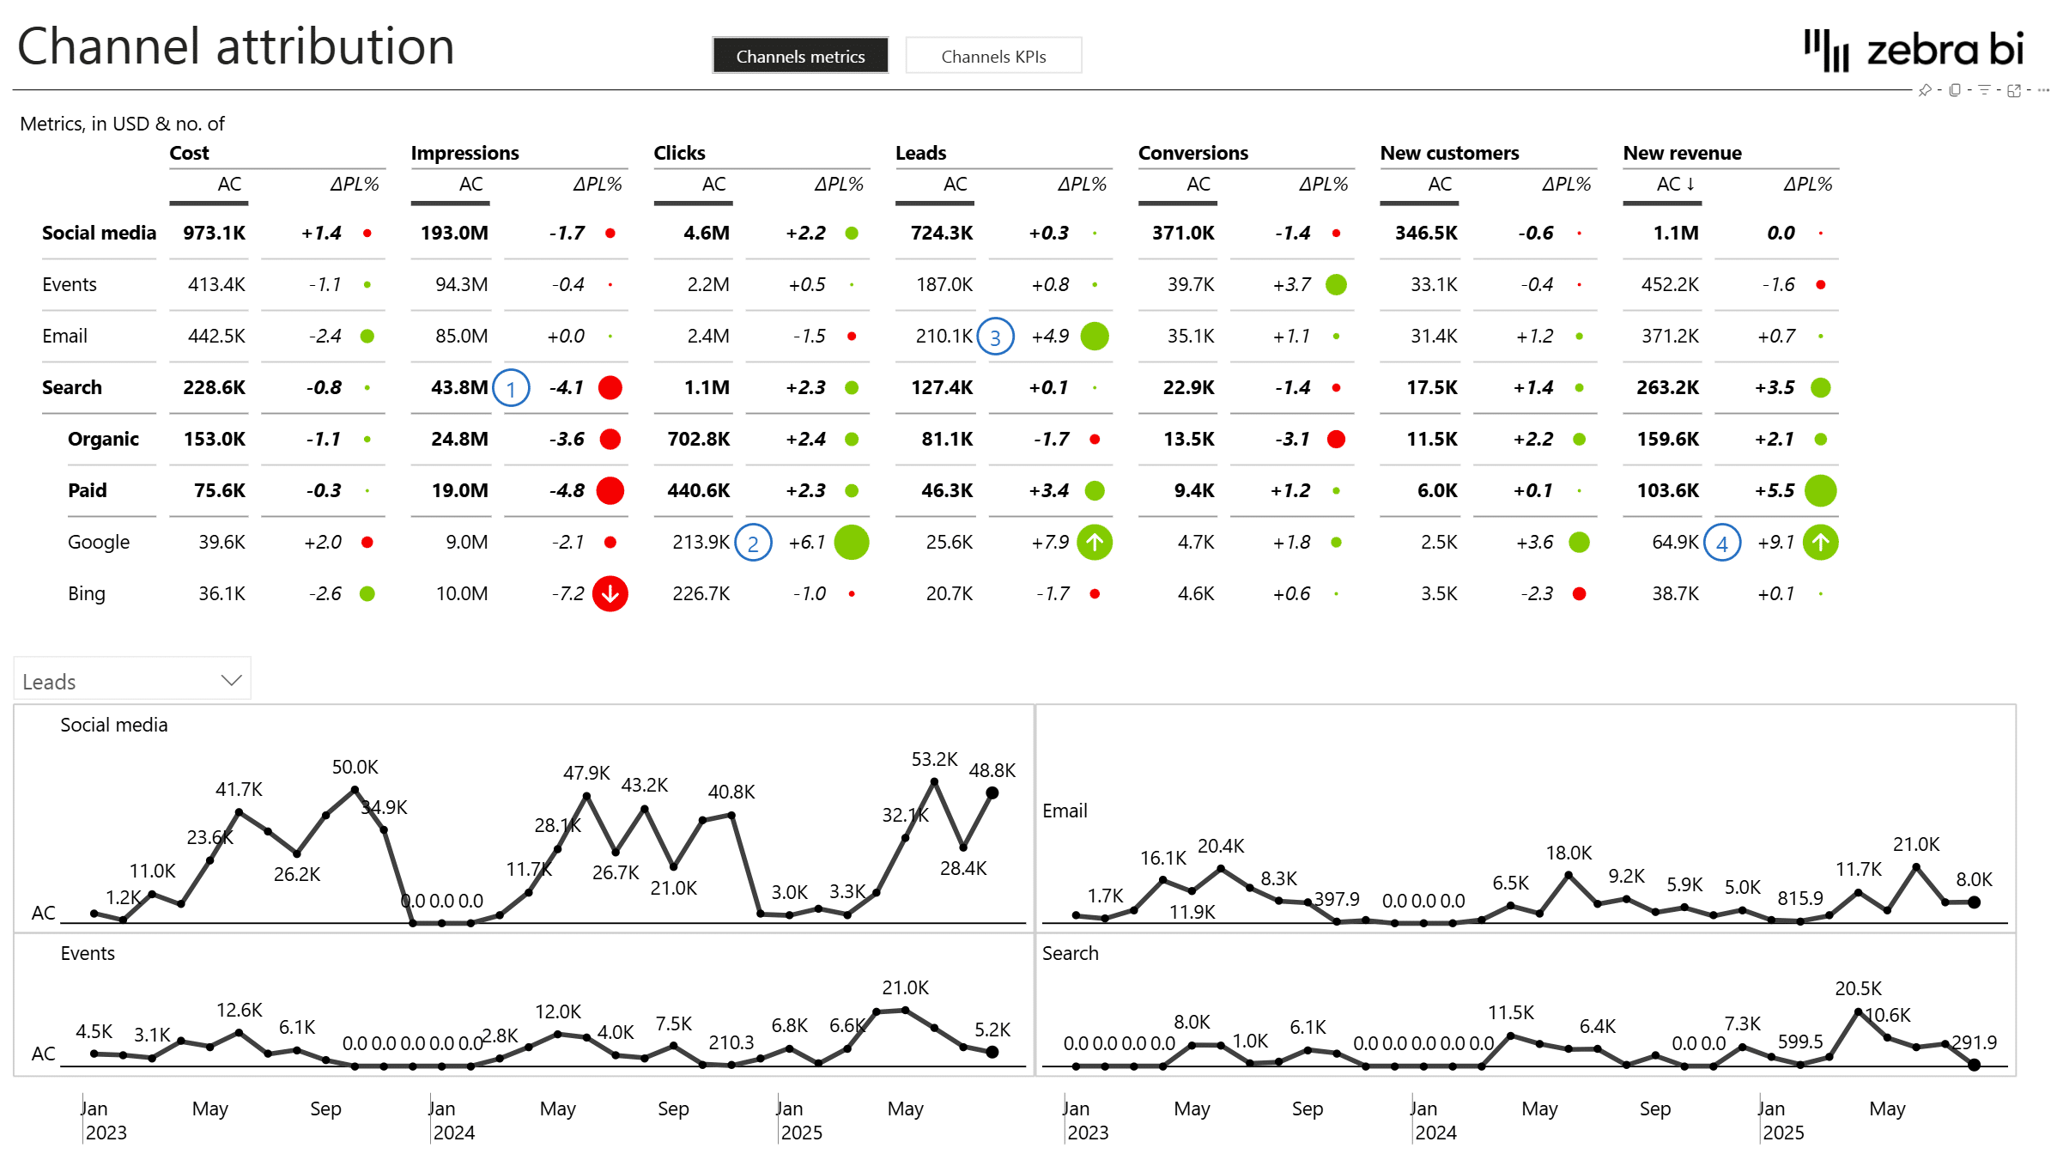
Task: Collapse the Search row group
Action: (72, 387)
